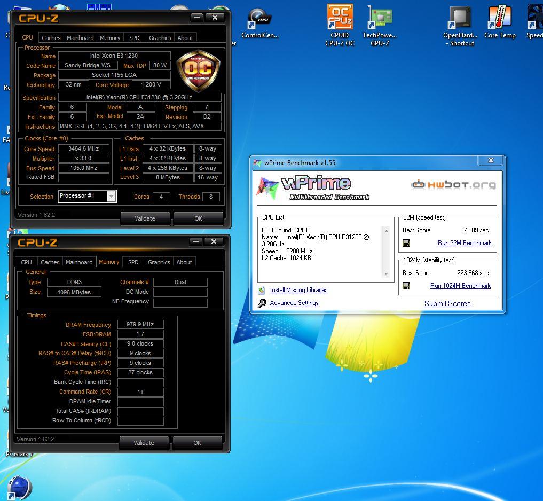Open About tab in top CPU-Z window
Viewport: 543px width, 501px height.
click(x=185, y=38)
